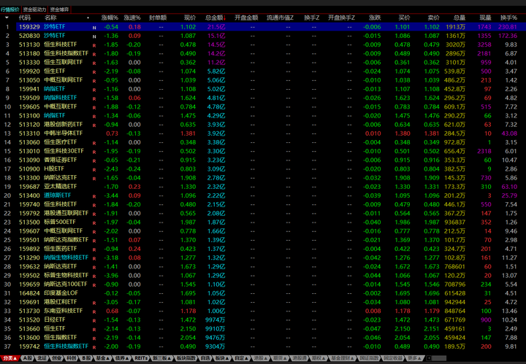Switch to 资金驱动力 tab
526x364 pixels.
(34, 9)
